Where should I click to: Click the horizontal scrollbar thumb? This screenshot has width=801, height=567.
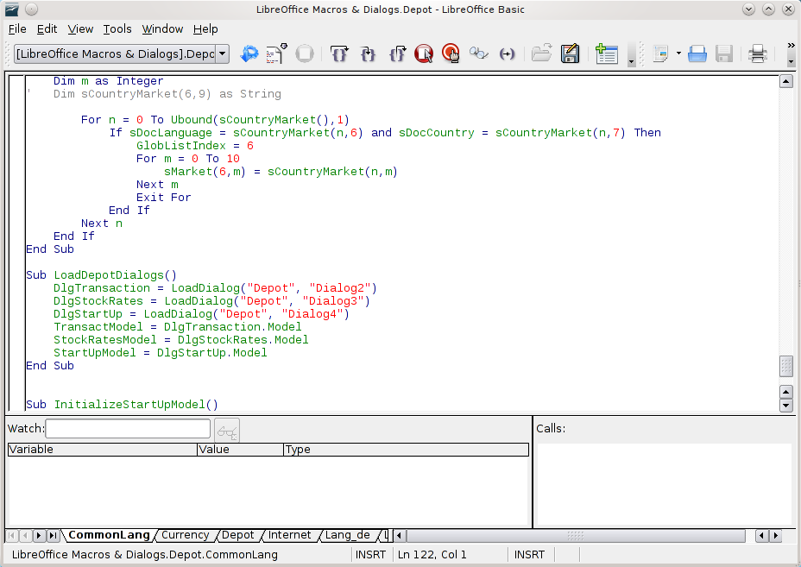(576, 535)
